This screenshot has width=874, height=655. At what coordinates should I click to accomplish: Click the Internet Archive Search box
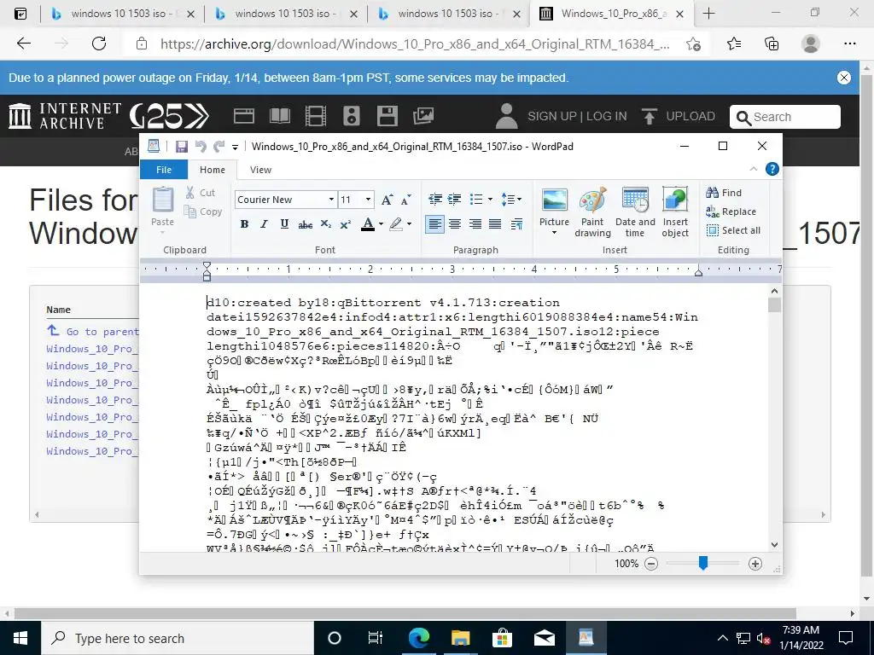[785, 117]
